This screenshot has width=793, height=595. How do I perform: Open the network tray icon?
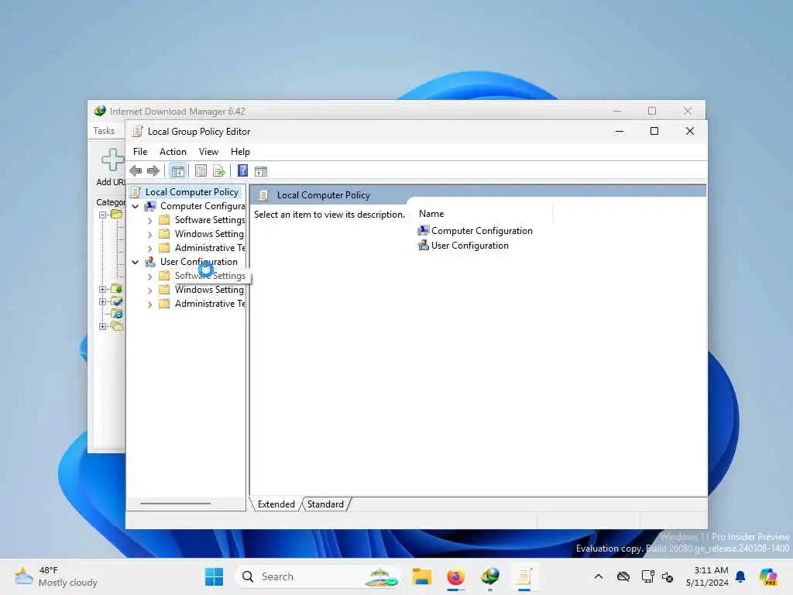(x=647, y=576)
